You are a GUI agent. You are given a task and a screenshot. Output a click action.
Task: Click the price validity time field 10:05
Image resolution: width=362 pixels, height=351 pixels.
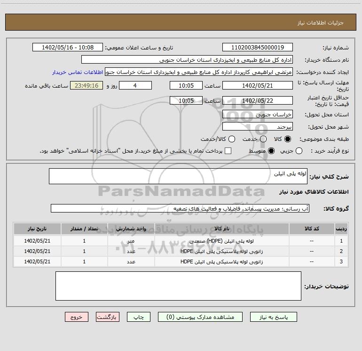(x=186, y=100)
